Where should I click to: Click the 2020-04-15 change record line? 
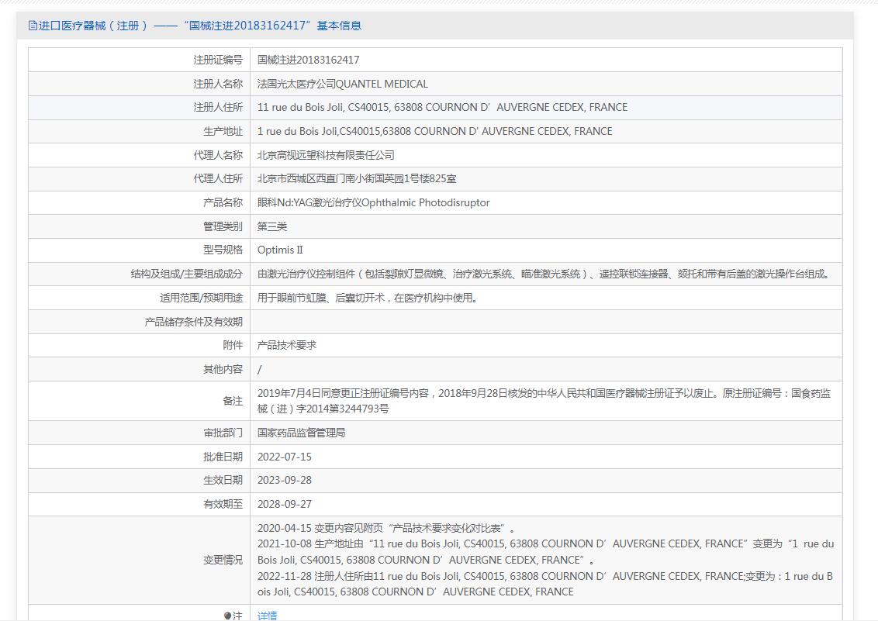(x=386, y=528)
